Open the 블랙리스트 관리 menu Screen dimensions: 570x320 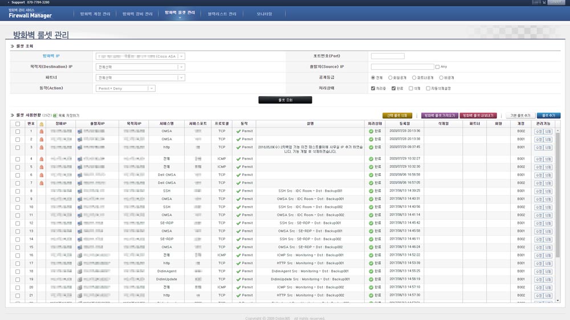click(222, 14)
